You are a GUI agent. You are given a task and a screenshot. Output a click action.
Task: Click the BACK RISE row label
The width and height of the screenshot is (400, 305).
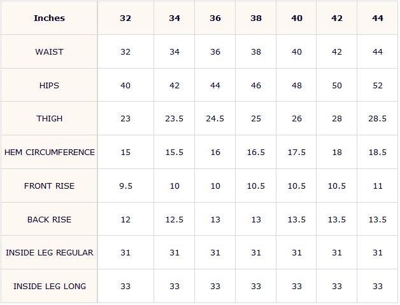tap(49, 219)
